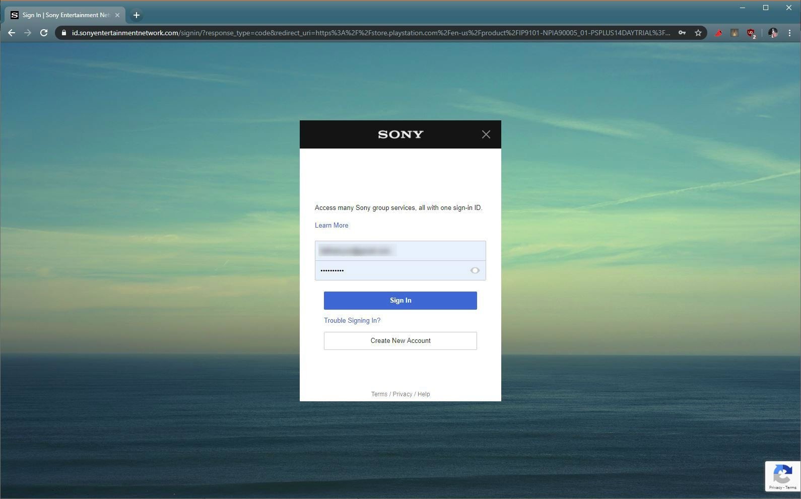Open a new browser tab

pos(136,15)
